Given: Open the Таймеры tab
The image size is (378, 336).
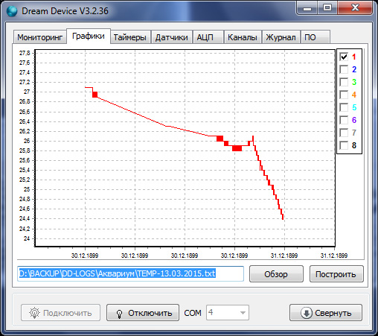Looking at the screenshot, I should (130, 37).
